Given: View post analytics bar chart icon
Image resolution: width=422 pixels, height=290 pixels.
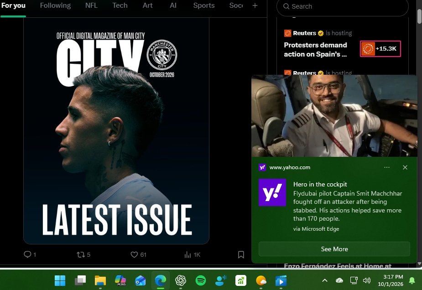Looking at the screenshot, I should pyautogui.click(x=188, y=255).
